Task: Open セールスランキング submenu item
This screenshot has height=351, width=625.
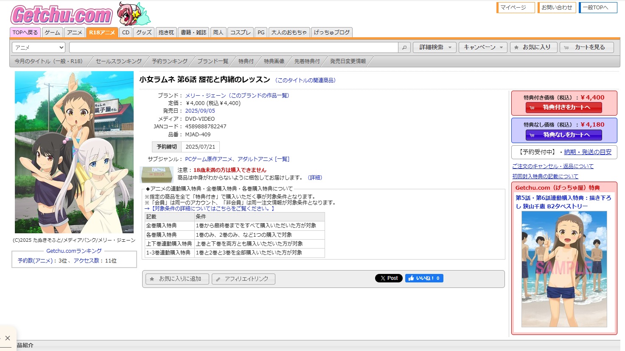Action: point(119,61)
